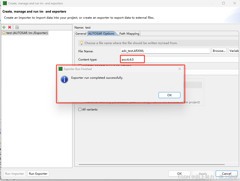The height and width of the screenshot is (181, 240).
Task: Click the Run Importer button
Action: (14, 174)
